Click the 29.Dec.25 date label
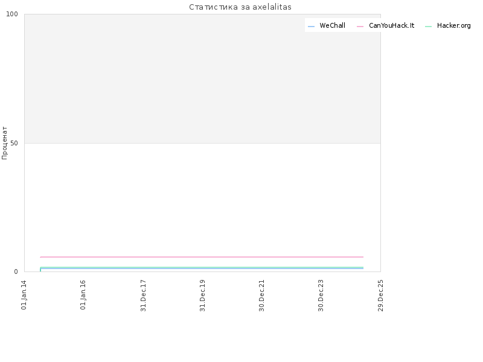Viewport: 483px width, 362px height. point(380,296)
